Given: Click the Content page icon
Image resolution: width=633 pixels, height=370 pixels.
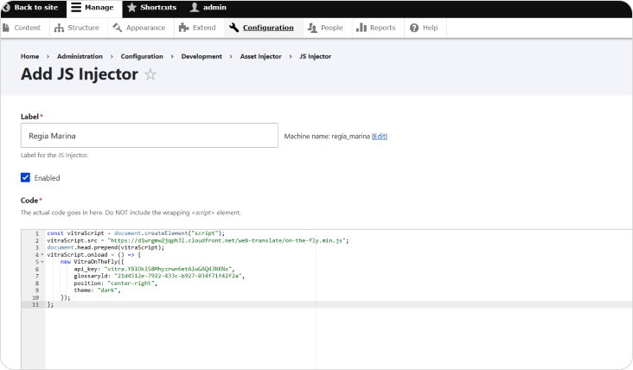Looking at the screenshot, I should pyautogui.click(x=6, y=28).
